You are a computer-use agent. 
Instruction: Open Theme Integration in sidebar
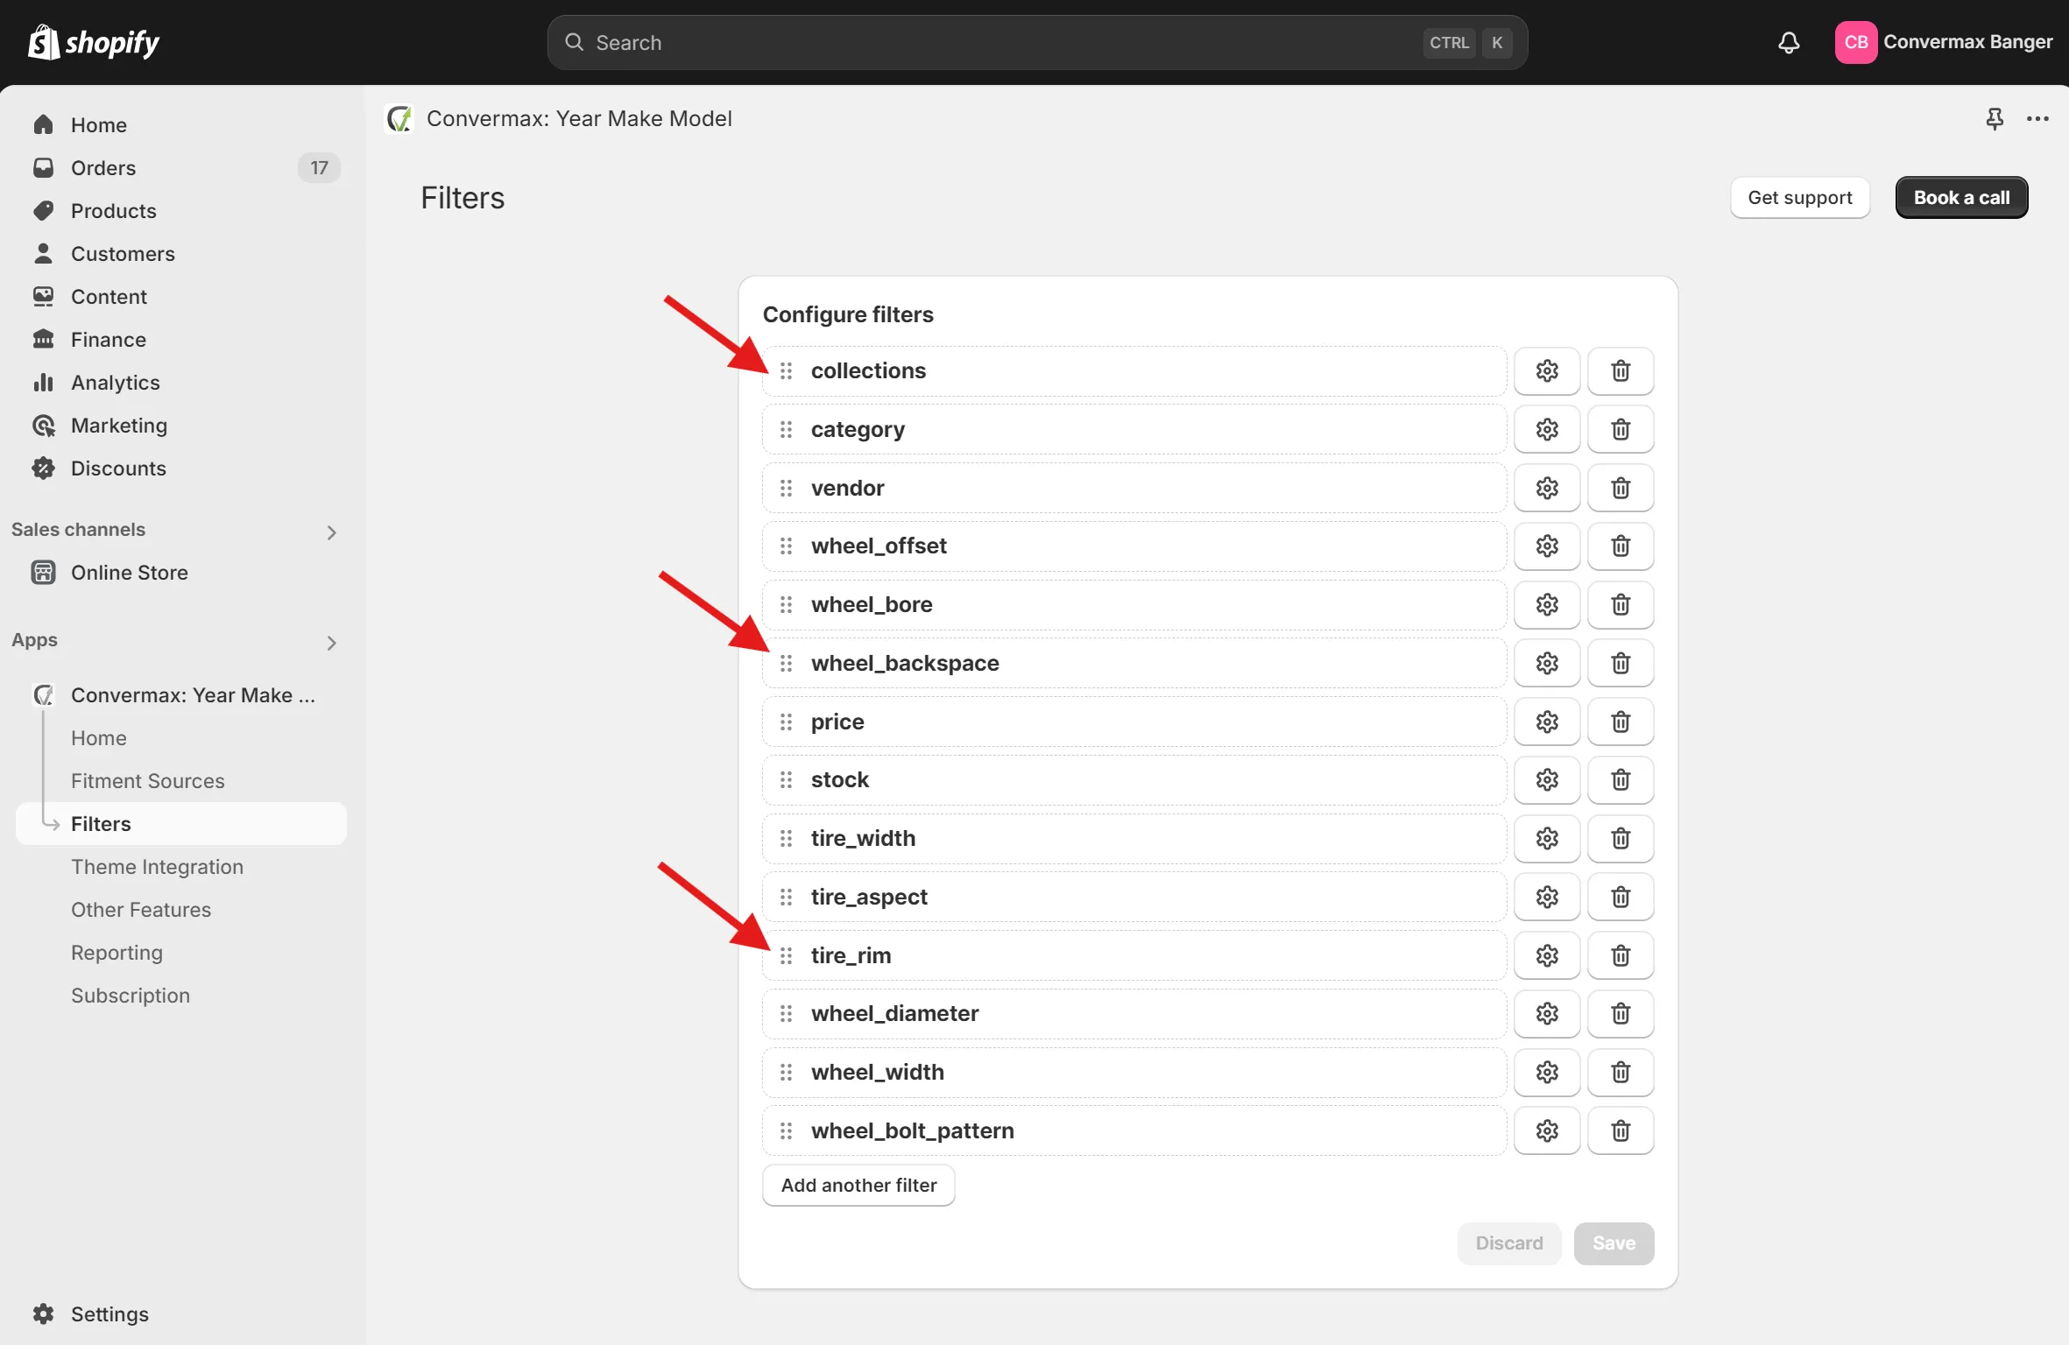[x=157, y=866]
